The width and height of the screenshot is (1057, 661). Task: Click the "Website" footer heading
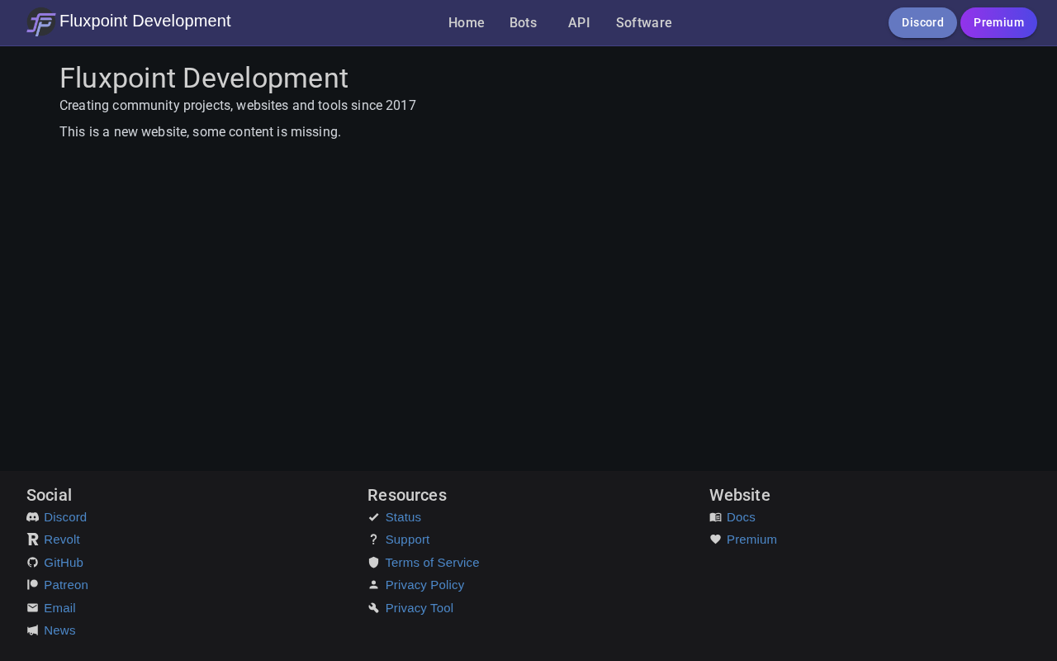click(x=740, y=495)
